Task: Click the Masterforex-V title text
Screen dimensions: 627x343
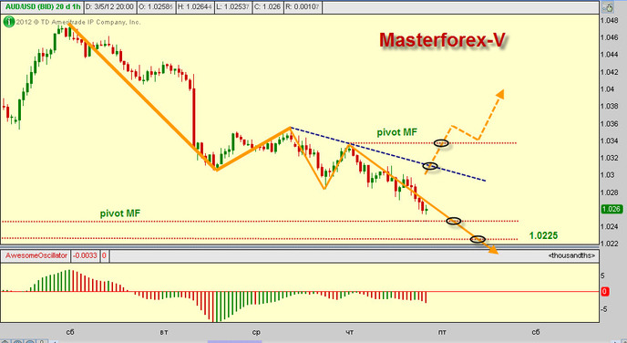Action: coord(442,40)
